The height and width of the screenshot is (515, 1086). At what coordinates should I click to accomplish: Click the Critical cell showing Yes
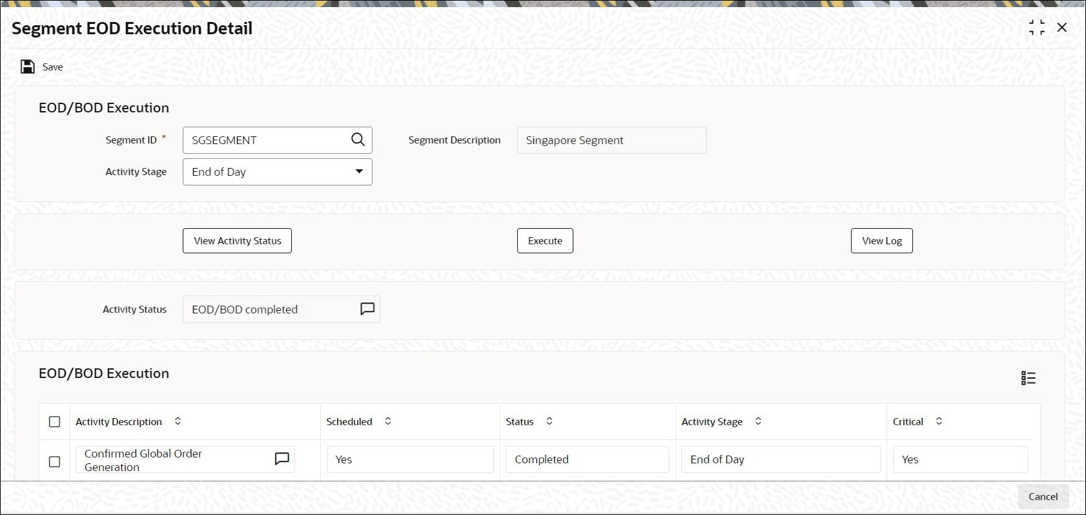pyautogui.click(x=960, y=459)
